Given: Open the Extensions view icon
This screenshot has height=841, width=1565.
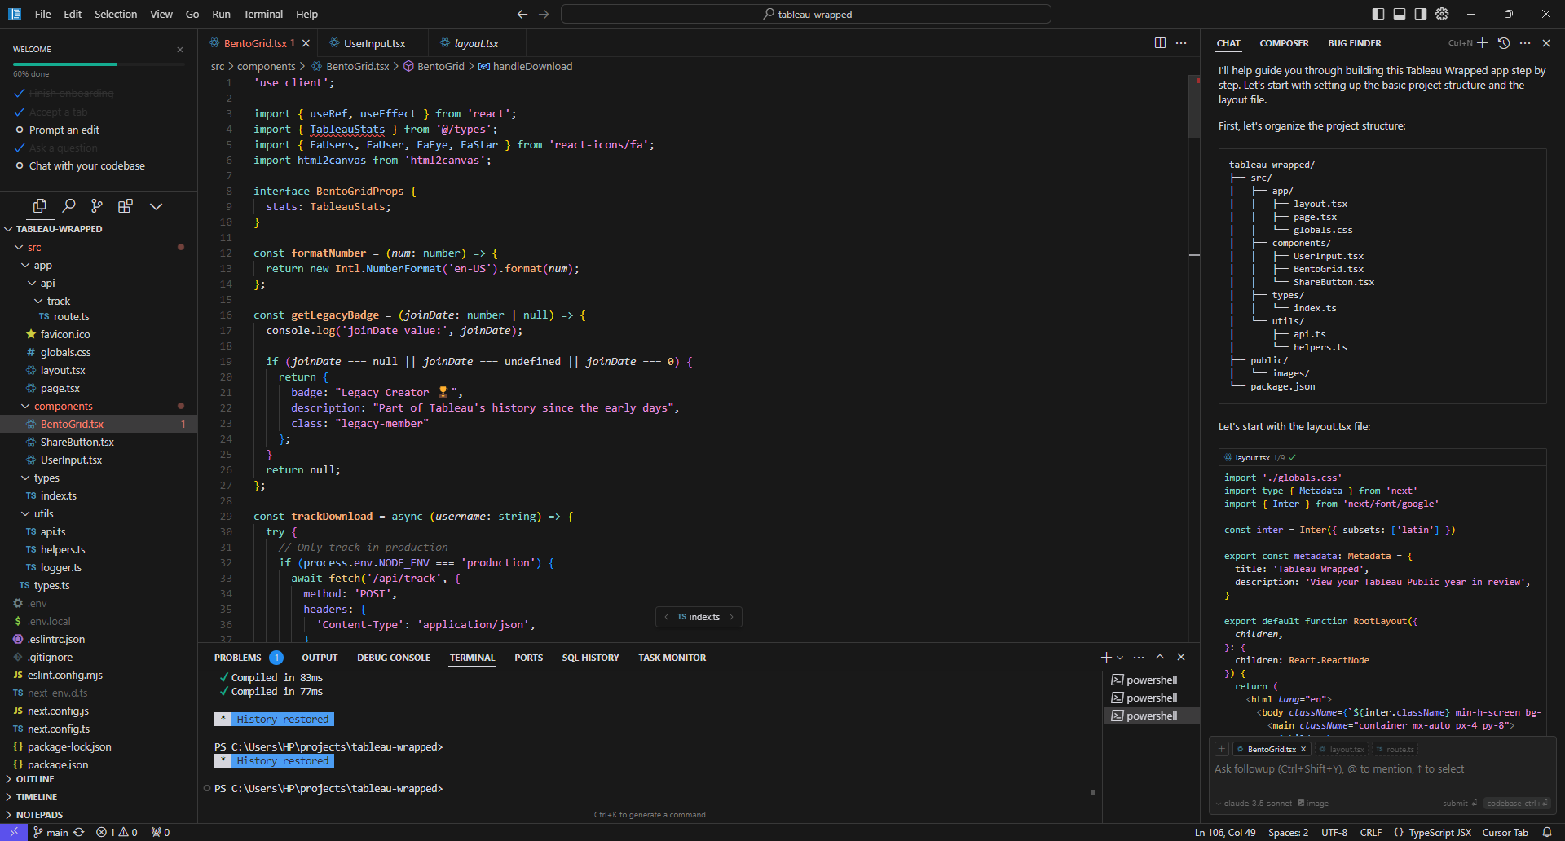Looking at the screenshot, I should click(x=125, y=206).
